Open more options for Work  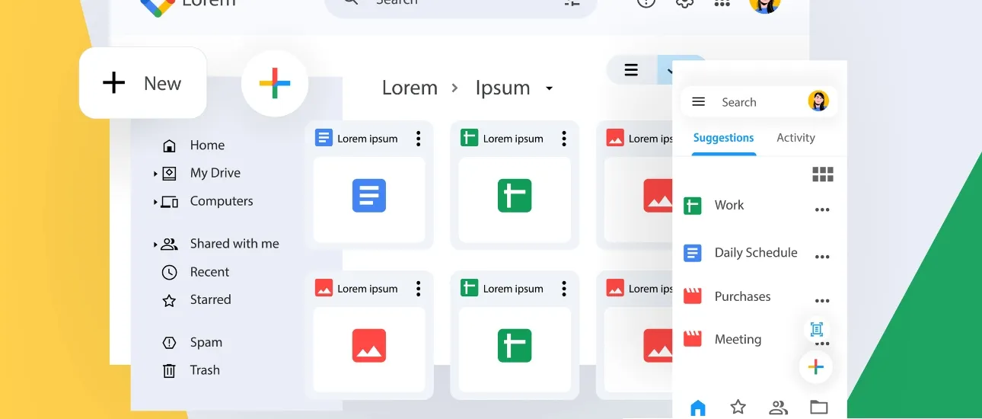click(822, 210)
